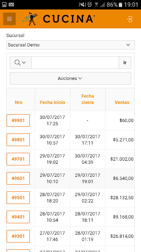Tap the alarm clock status icon
141x252 pixels.
tap(90, 4)
